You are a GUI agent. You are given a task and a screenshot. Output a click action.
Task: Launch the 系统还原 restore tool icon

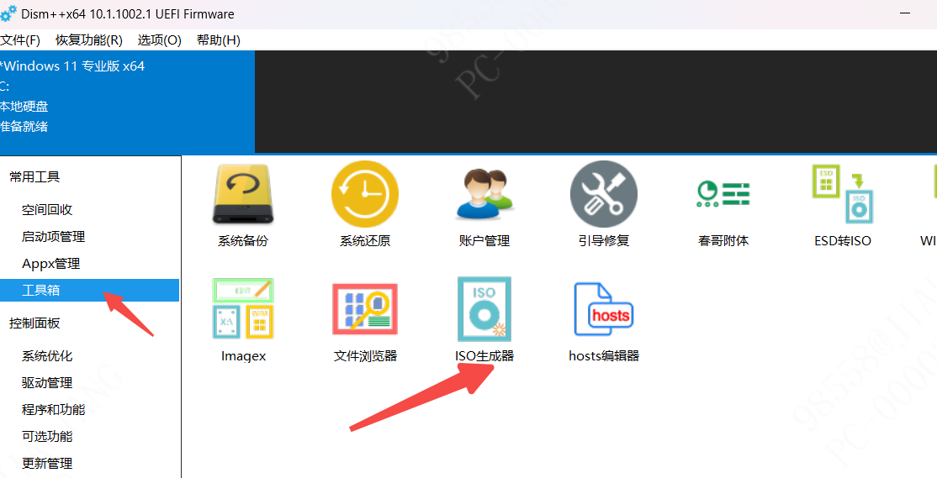click(x=364, y=194)
